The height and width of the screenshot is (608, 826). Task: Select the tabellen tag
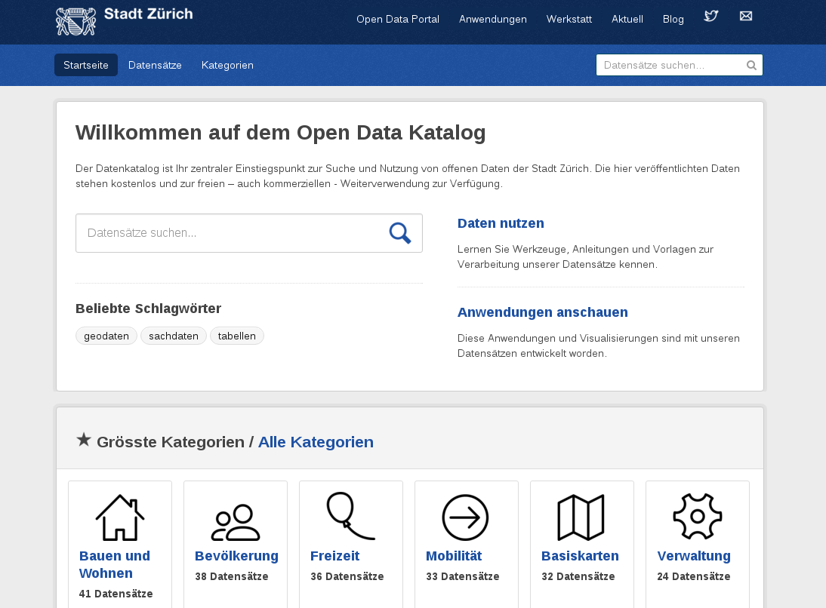[236, 336]
